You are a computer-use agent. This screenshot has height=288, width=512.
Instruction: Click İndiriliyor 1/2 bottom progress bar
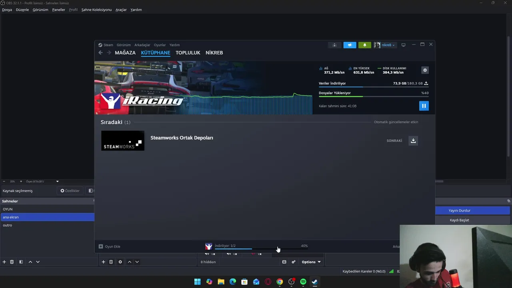[x=261, y=249]
